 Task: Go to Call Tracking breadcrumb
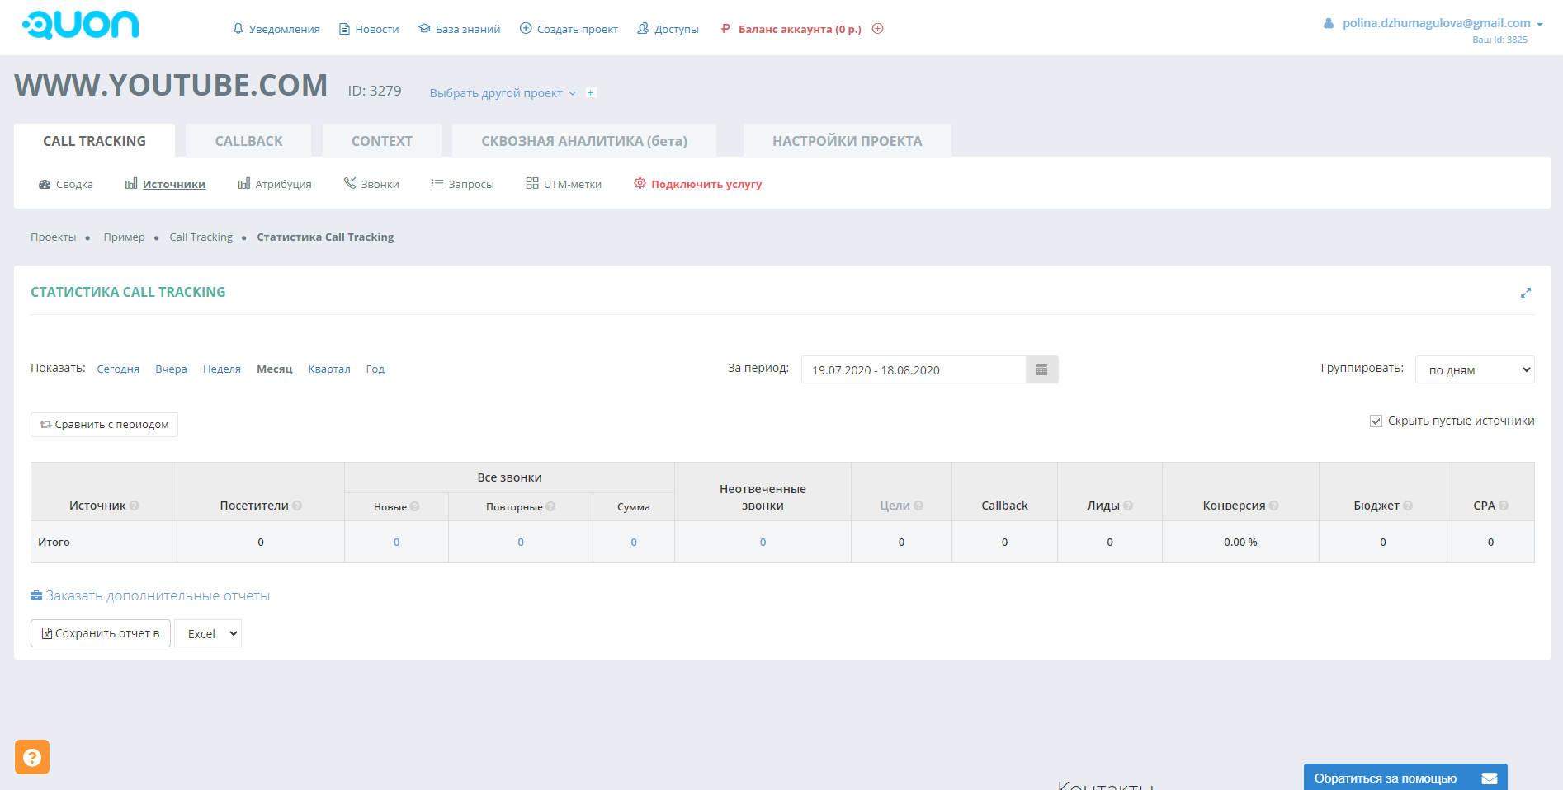[201, 237]
